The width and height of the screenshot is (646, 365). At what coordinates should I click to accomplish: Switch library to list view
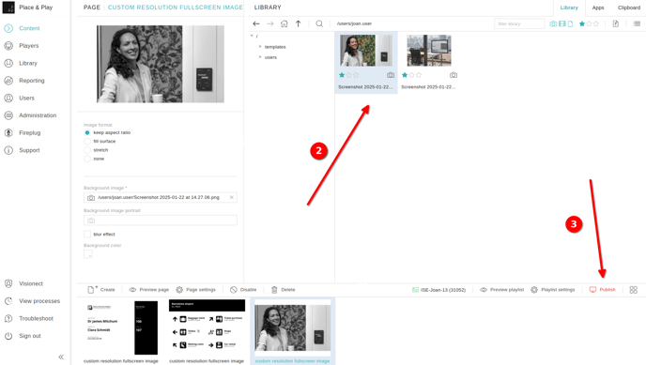point(637,23)
